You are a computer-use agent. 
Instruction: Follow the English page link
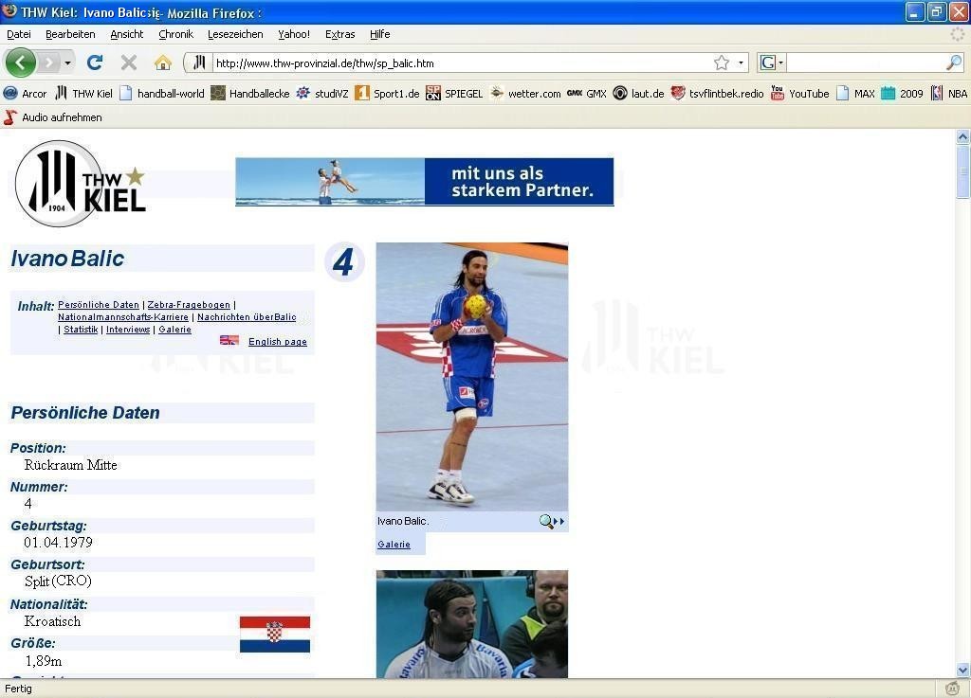click(277, 342)
